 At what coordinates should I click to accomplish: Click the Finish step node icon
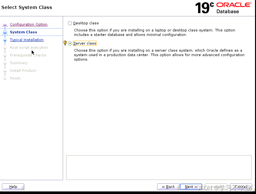[5, 78]
